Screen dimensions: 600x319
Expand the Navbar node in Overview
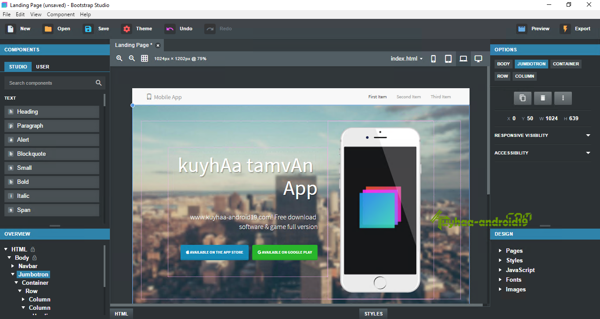13,266
